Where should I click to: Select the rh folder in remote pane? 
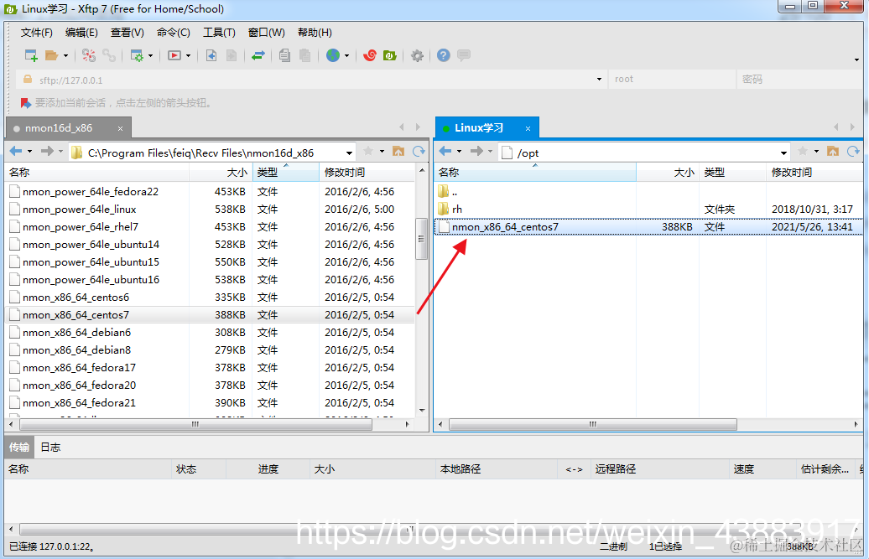[648, 210]
